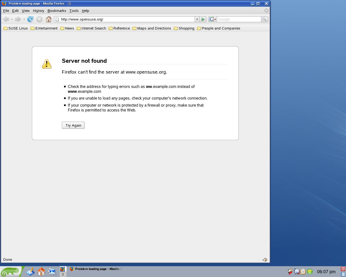346x277 pixels.
Task: Go to the Home page
Action: coord(49,19)
